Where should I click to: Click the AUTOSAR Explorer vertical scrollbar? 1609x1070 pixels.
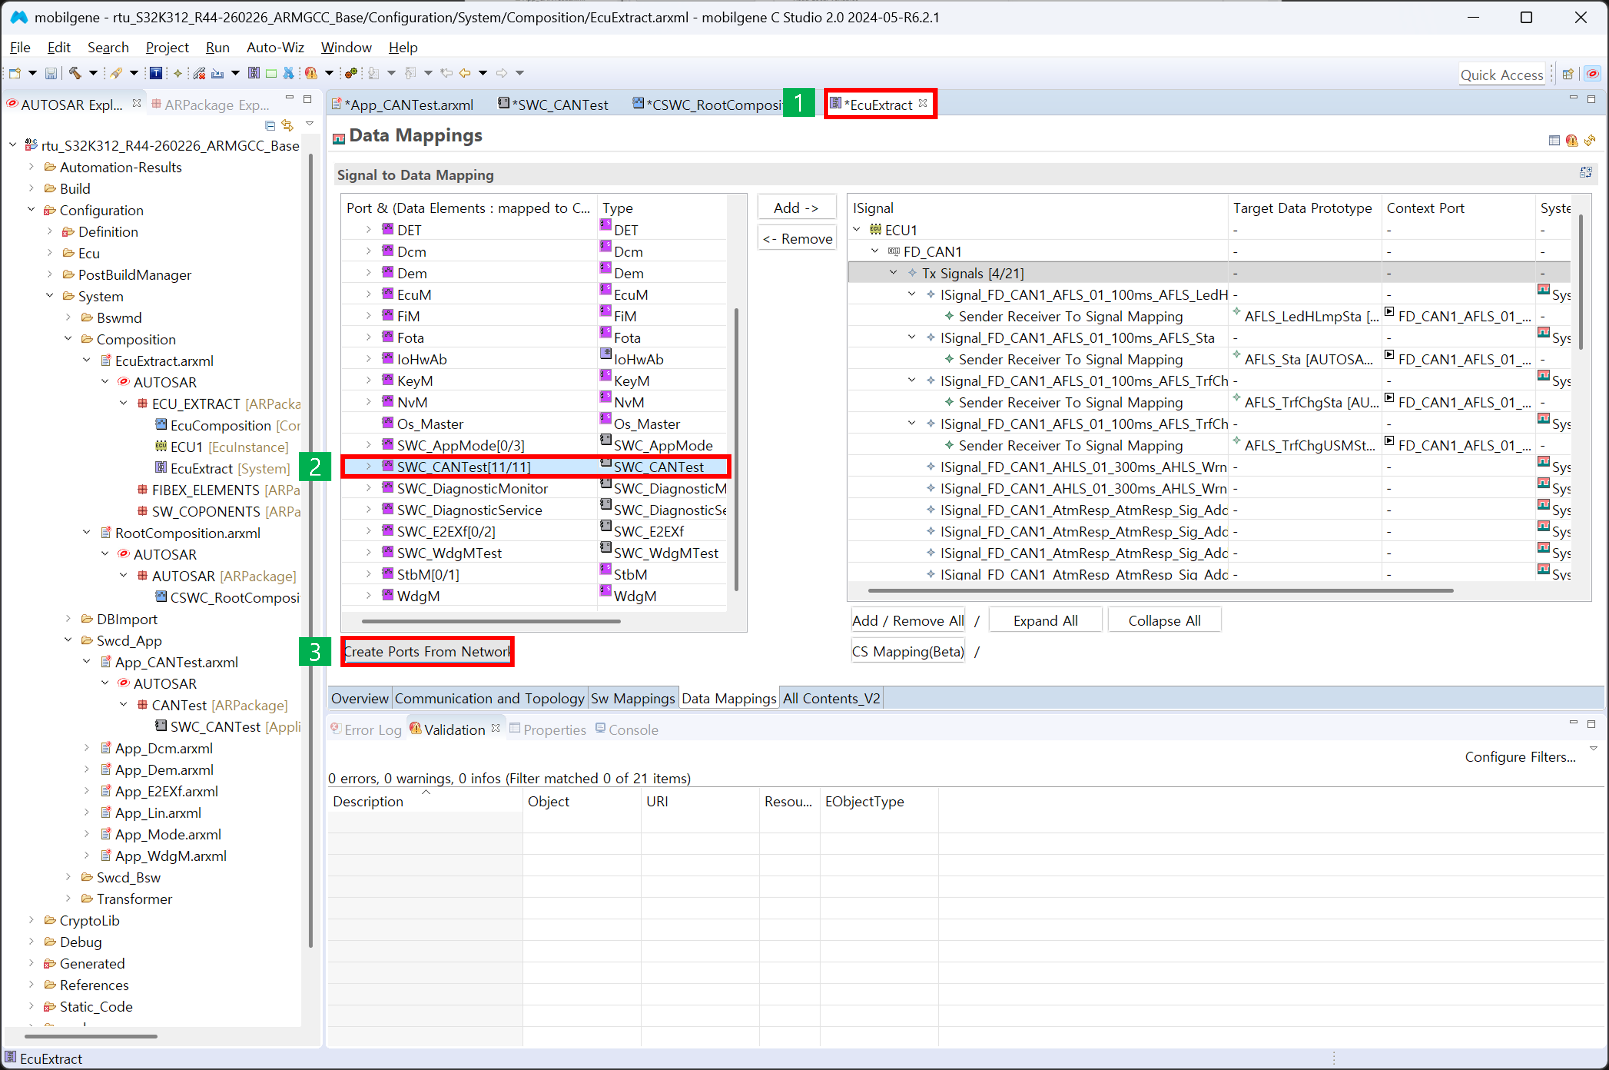coord(311,550)
